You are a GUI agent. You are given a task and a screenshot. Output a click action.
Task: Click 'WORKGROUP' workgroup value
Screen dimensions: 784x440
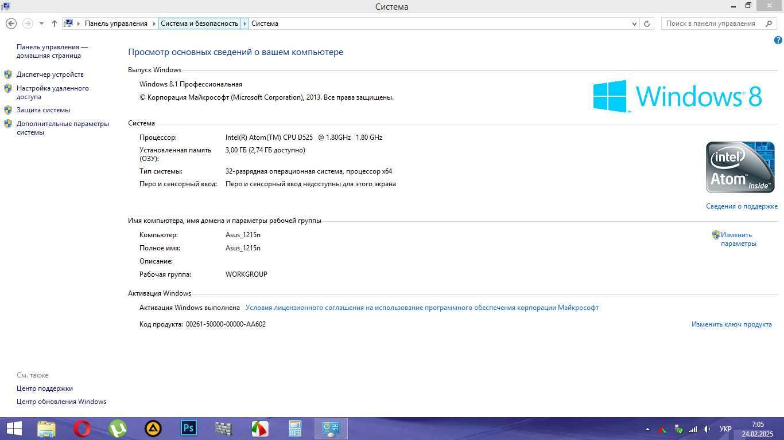pos(246,274)
